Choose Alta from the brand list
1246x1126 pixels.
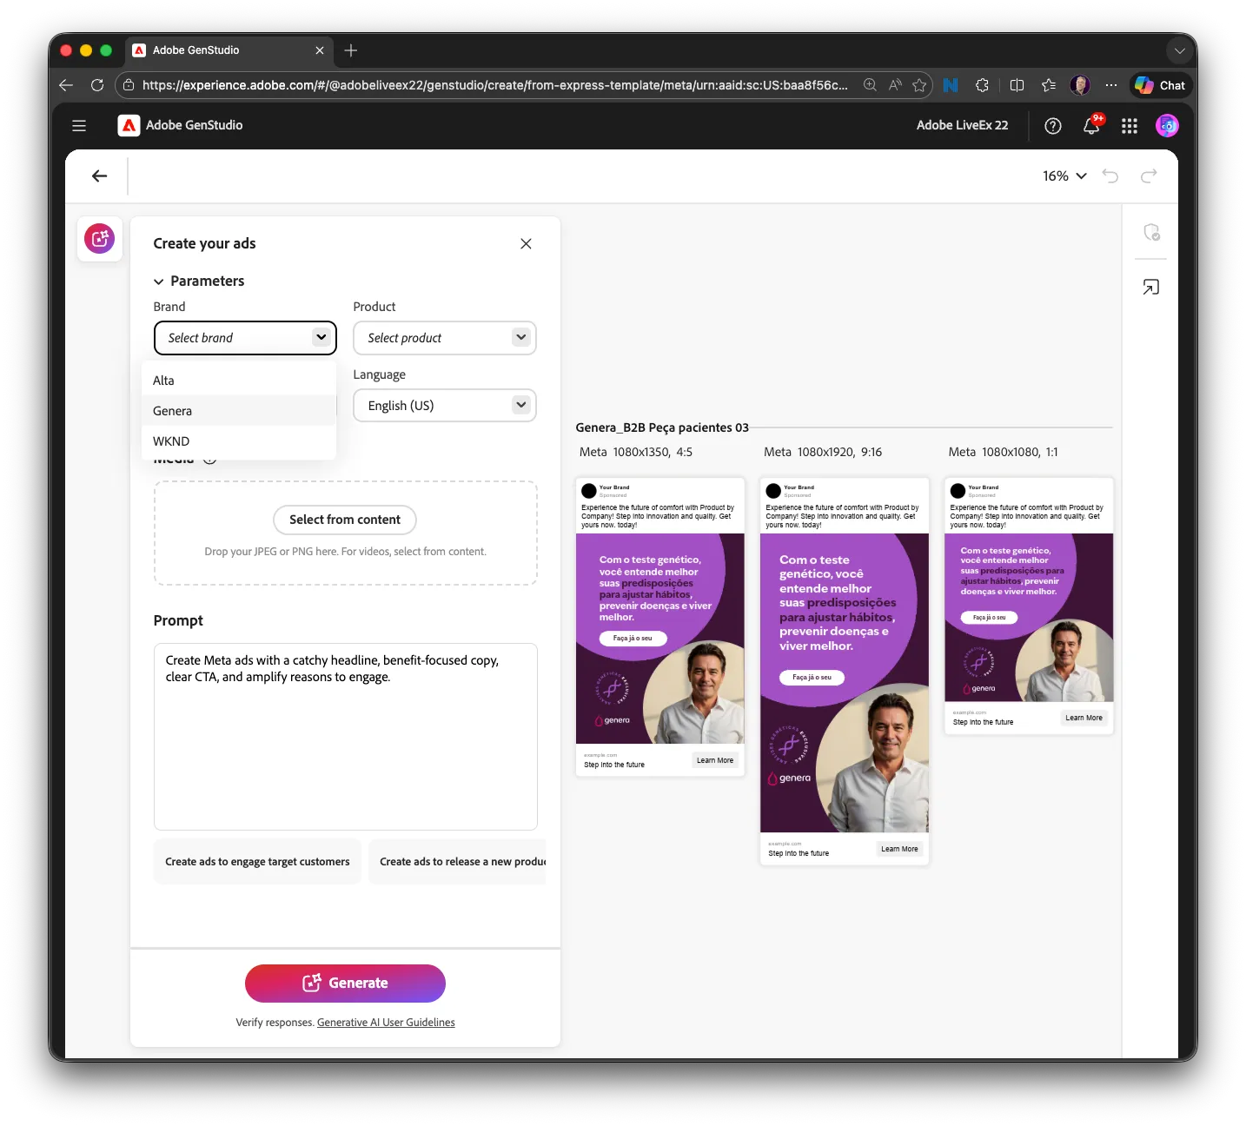point(239,381)
